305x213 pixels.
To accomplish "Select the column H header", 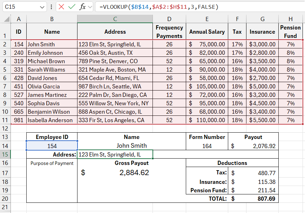I will 290,19.
